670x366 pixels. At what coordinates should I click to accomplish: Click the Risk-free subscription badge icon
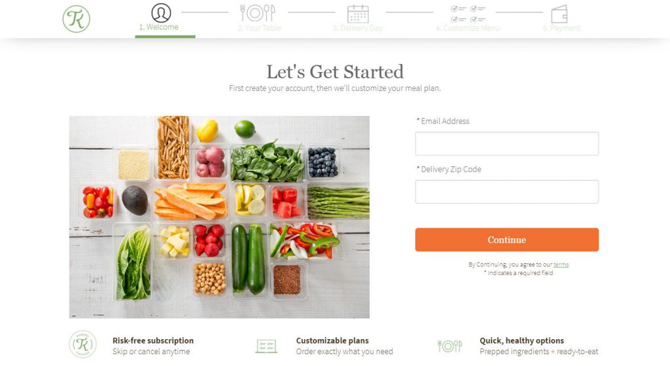click(x=82, y=344)
